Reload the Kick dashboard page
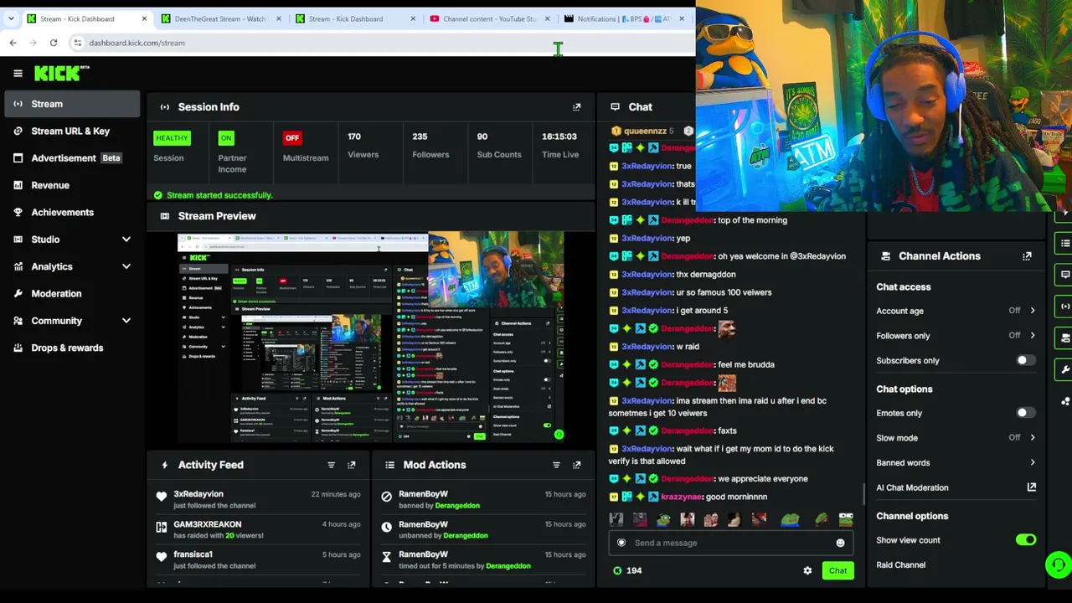The height and width of the screenshot is (603, 1072). [53, 43]
